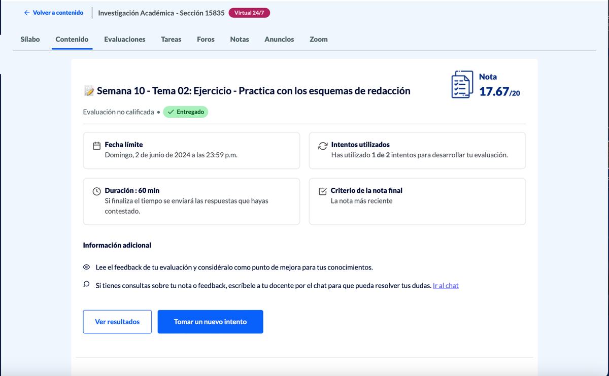Image resolution: width=609 pixels, height=376 pixels.
Task: Click the refresh icon beside Intentos utilizados
Action: pyautogui.click(x=322, y=146)
